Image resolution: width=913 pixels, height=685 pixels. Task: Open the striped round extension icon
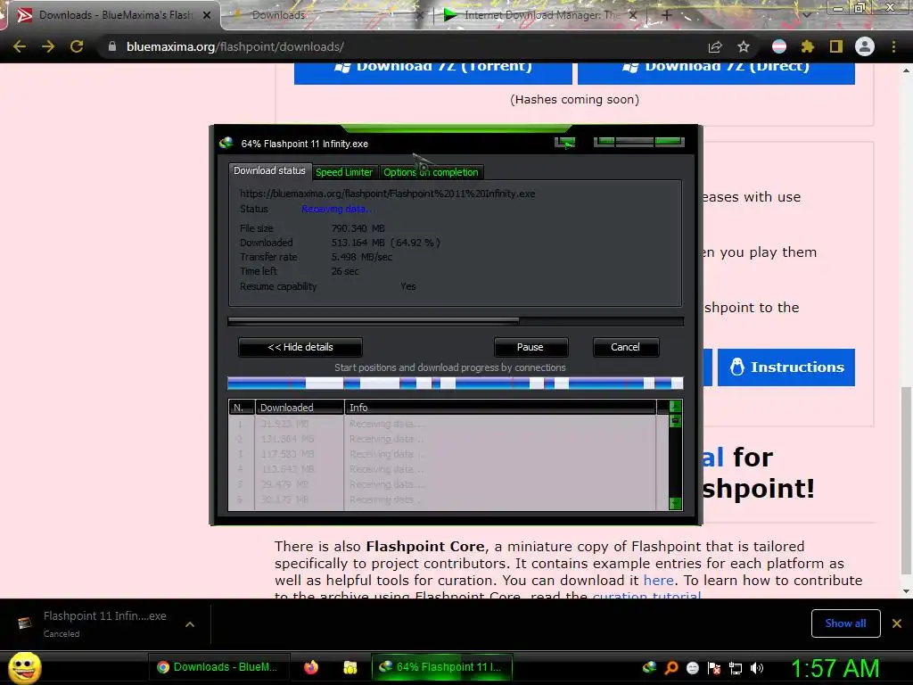click(x=779, y=46)
